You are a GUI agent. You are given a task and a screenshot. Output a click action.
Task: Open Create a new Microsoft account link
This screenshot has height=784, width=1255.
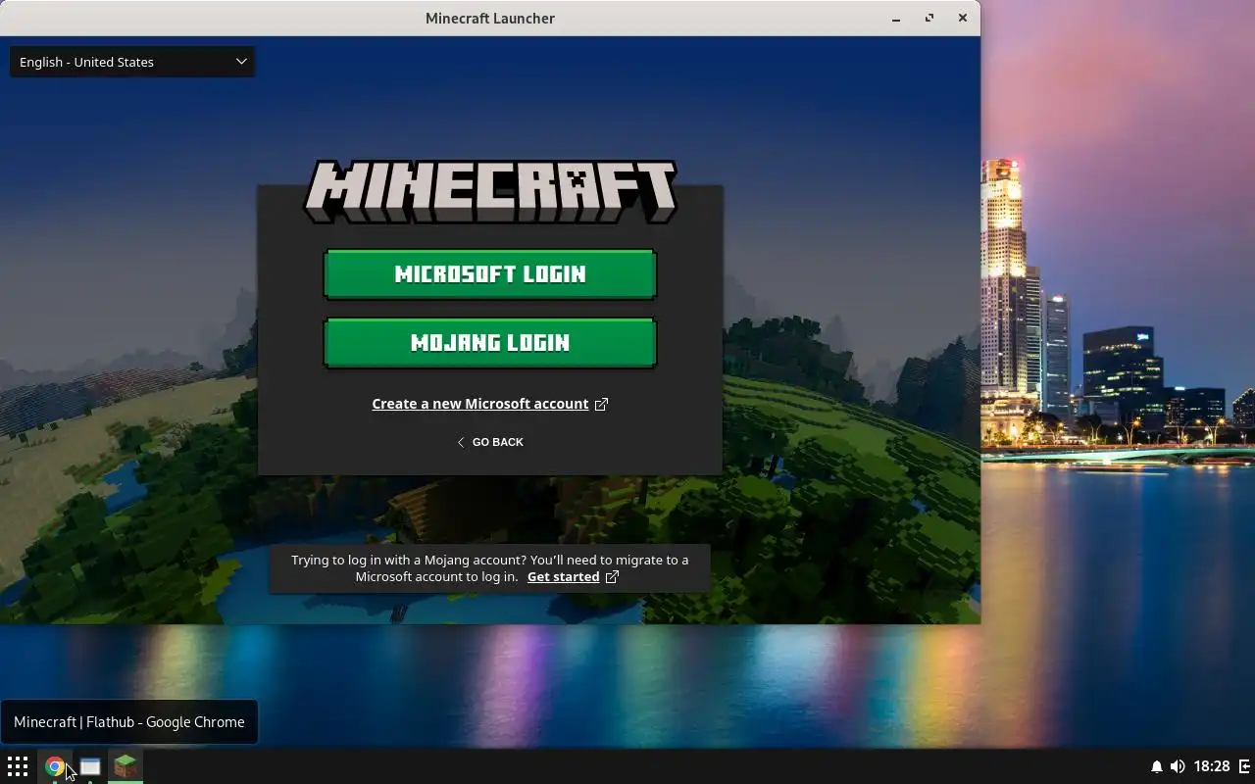(480, 404)
